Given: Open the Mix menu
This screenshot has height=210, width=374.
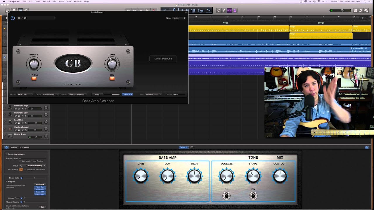Looking at the screenshot, I should 54,1.
